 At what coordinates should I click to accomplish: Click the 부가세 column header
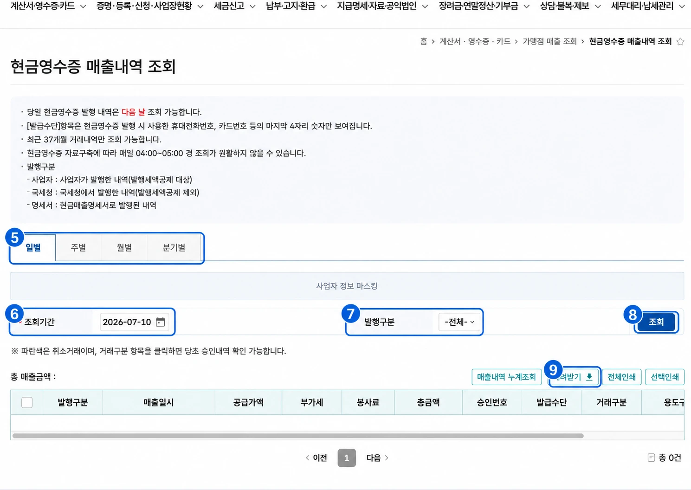click(312, 402)
